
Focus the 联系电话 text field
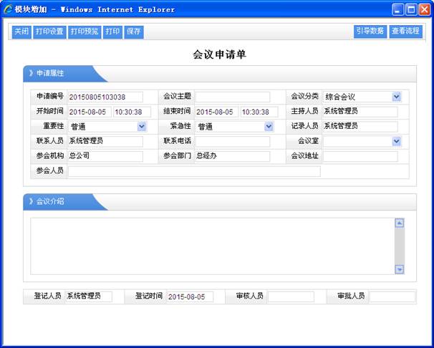point(233,142)
